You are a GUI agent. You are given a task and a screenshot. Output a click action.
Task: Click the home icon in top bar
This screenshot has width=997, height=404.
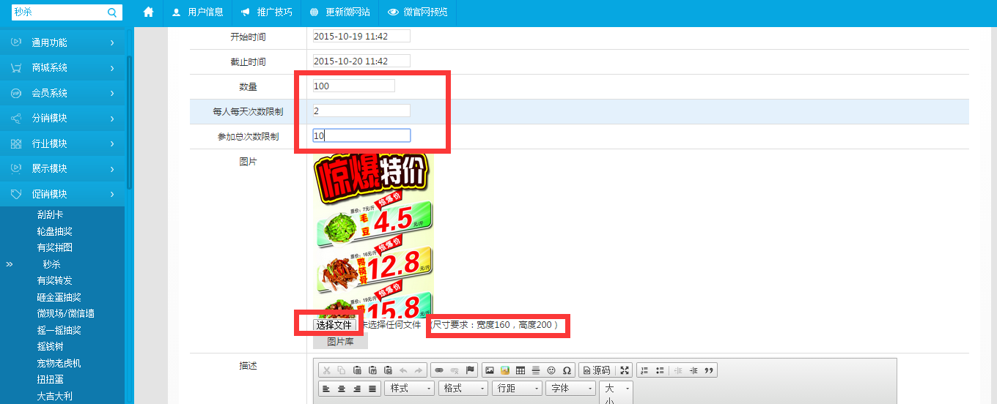148,12
